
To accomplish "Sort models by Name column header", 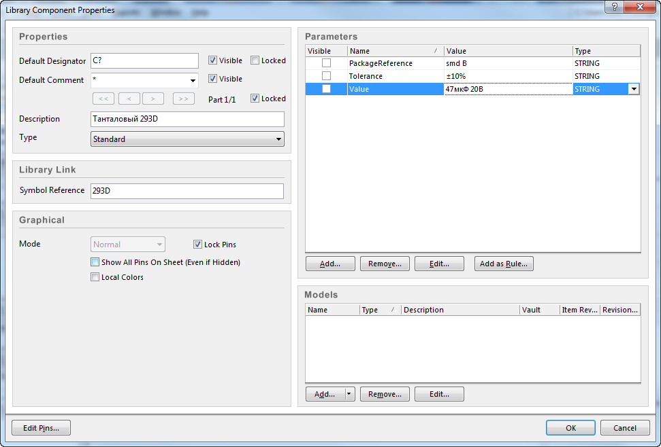I will pyautogui.click(x=332, y=310).
